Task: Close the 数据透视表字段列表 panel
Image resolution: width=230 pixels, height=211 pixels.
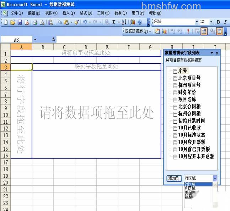Action: (217, 53)
